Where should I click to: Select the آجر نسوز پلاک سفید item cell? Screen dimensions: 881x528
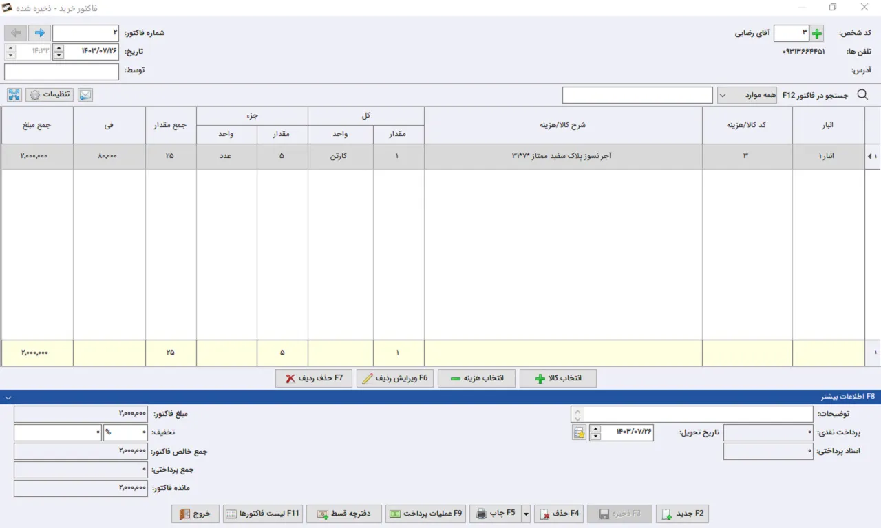[x=563, y=157]
